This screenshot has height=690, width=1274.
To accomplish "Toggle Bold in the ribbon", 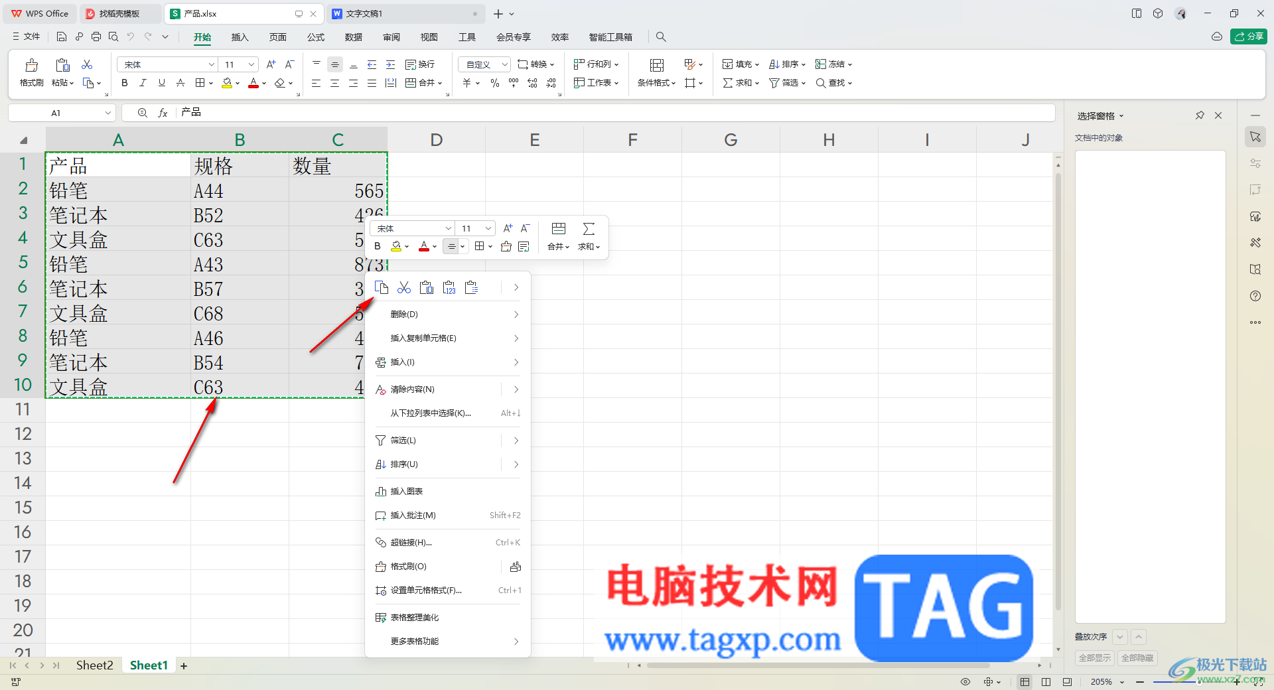I will 125,83.
